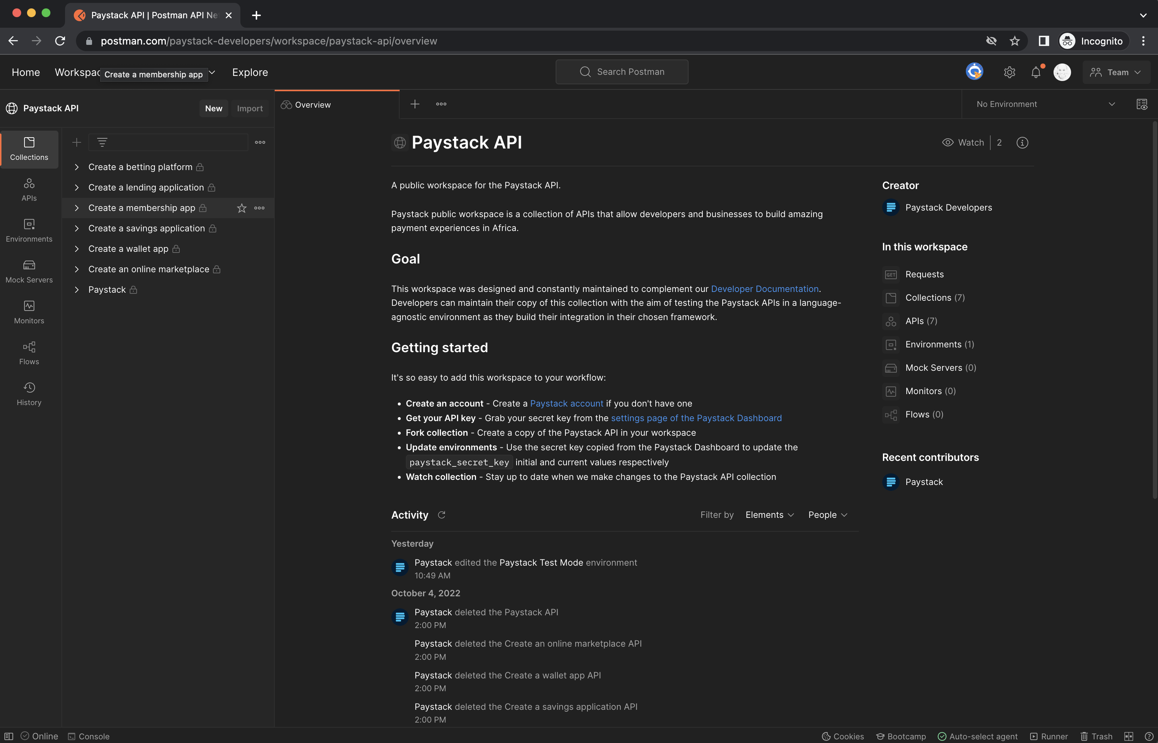Viewport: 1158px width, 743px height.
Task: Open the Monitors sidebar section
Action: coord(29,313)
